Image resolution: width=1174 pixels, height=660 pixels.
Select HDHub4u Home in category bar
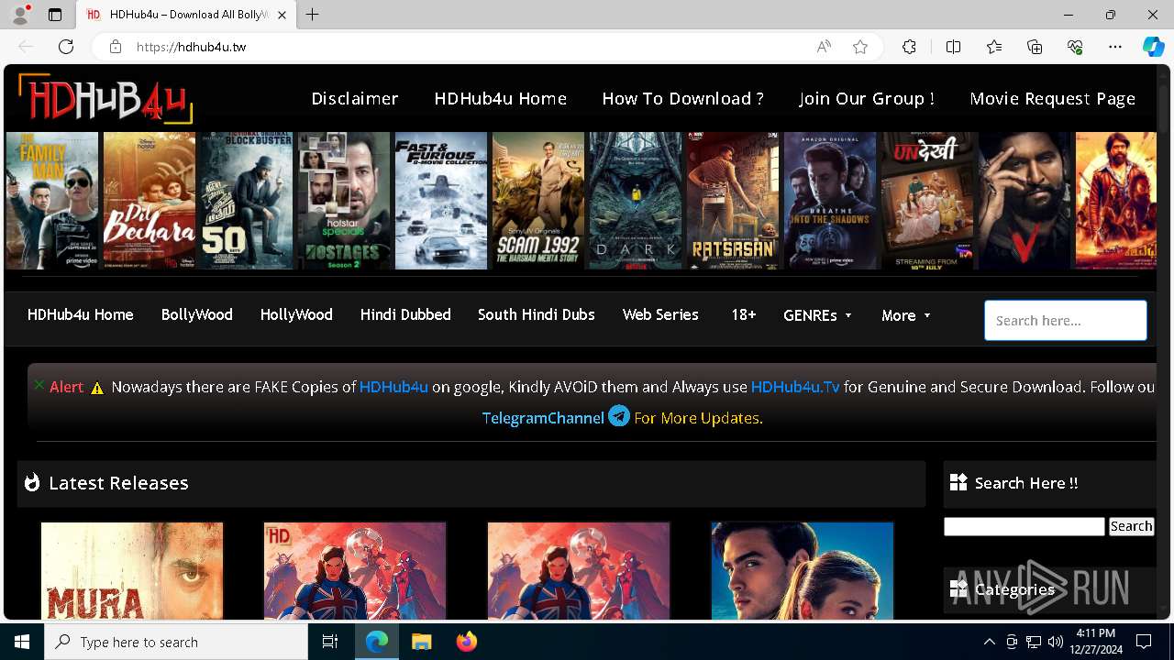pos(81,314)
